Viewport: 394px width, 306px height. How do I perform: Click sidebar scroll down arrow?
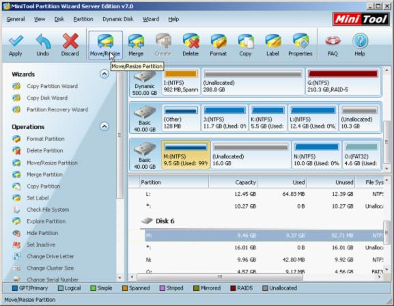tap(119, 278)
